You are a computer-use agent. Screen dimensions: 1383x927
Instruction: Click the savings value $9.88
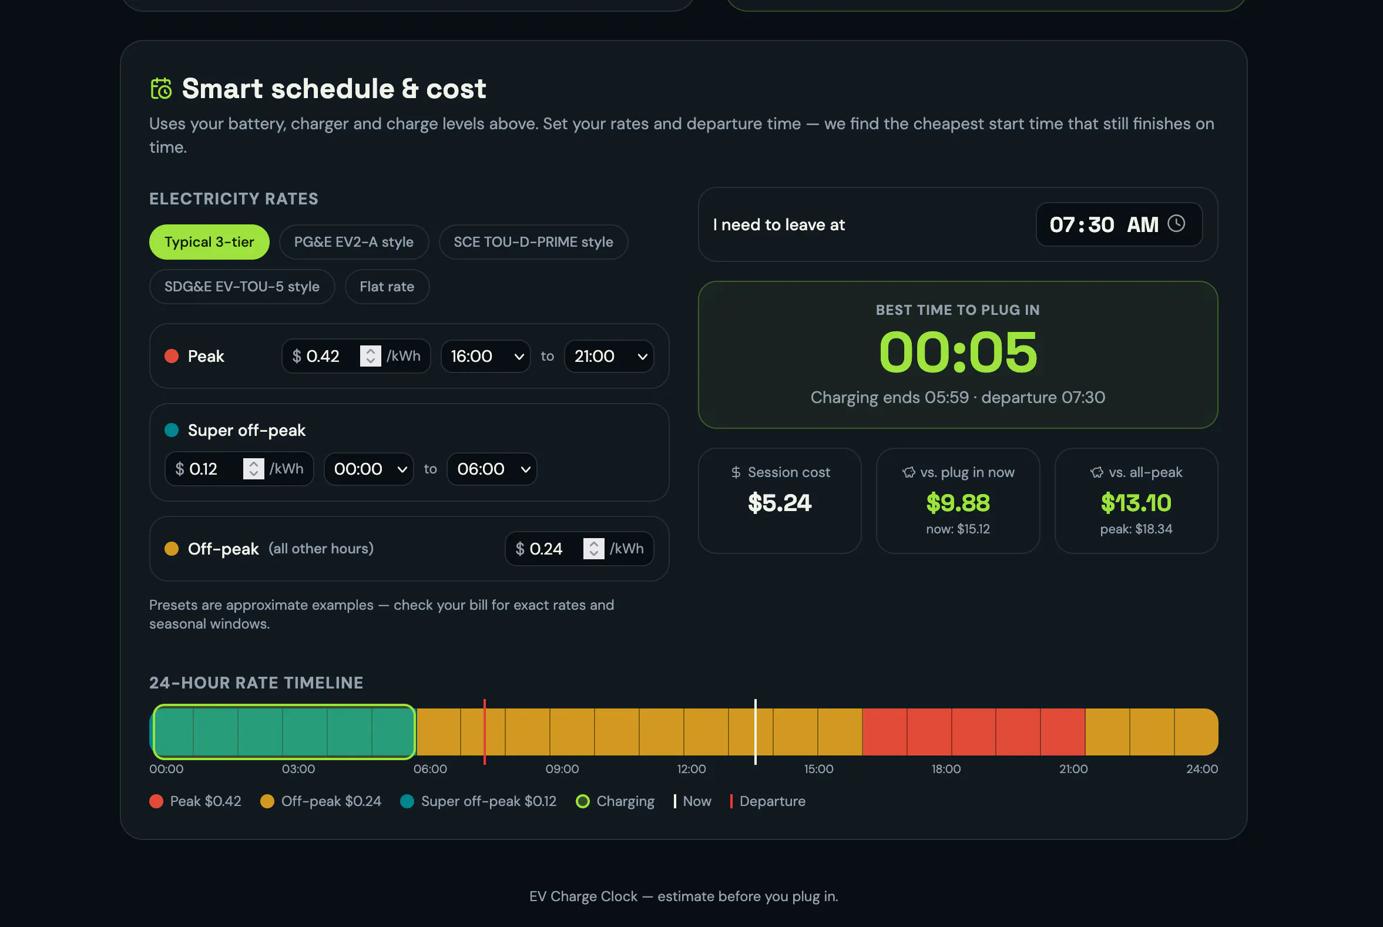(x=958, y=503)
